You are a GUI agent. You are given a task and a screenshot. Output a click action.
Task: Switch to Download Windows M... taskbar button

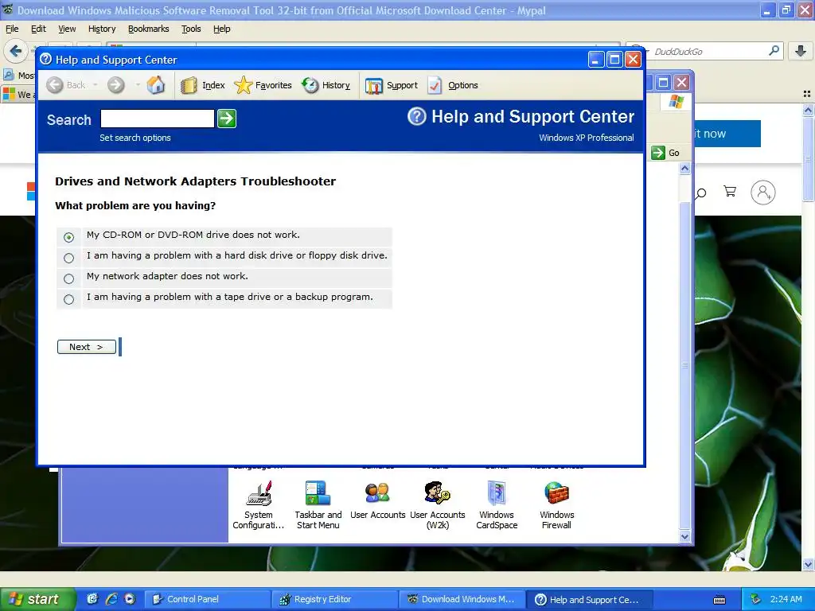click(x=462, y=599)
